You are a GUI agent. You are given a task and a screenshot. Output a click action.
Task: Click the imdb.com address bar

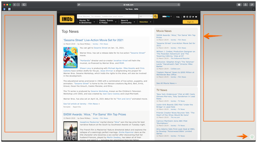(x=128, y=5)
